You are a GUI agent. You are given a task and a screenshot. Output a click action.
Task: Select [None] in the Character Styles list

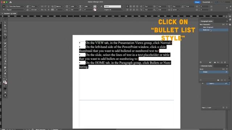click(x=214, y=72)
